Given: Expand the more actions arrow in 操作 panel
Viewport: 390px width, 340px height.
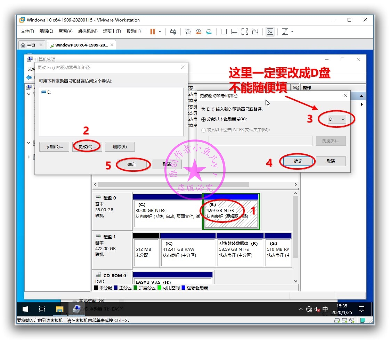Looking at the screenshot, I should click(x=362, y=104).
